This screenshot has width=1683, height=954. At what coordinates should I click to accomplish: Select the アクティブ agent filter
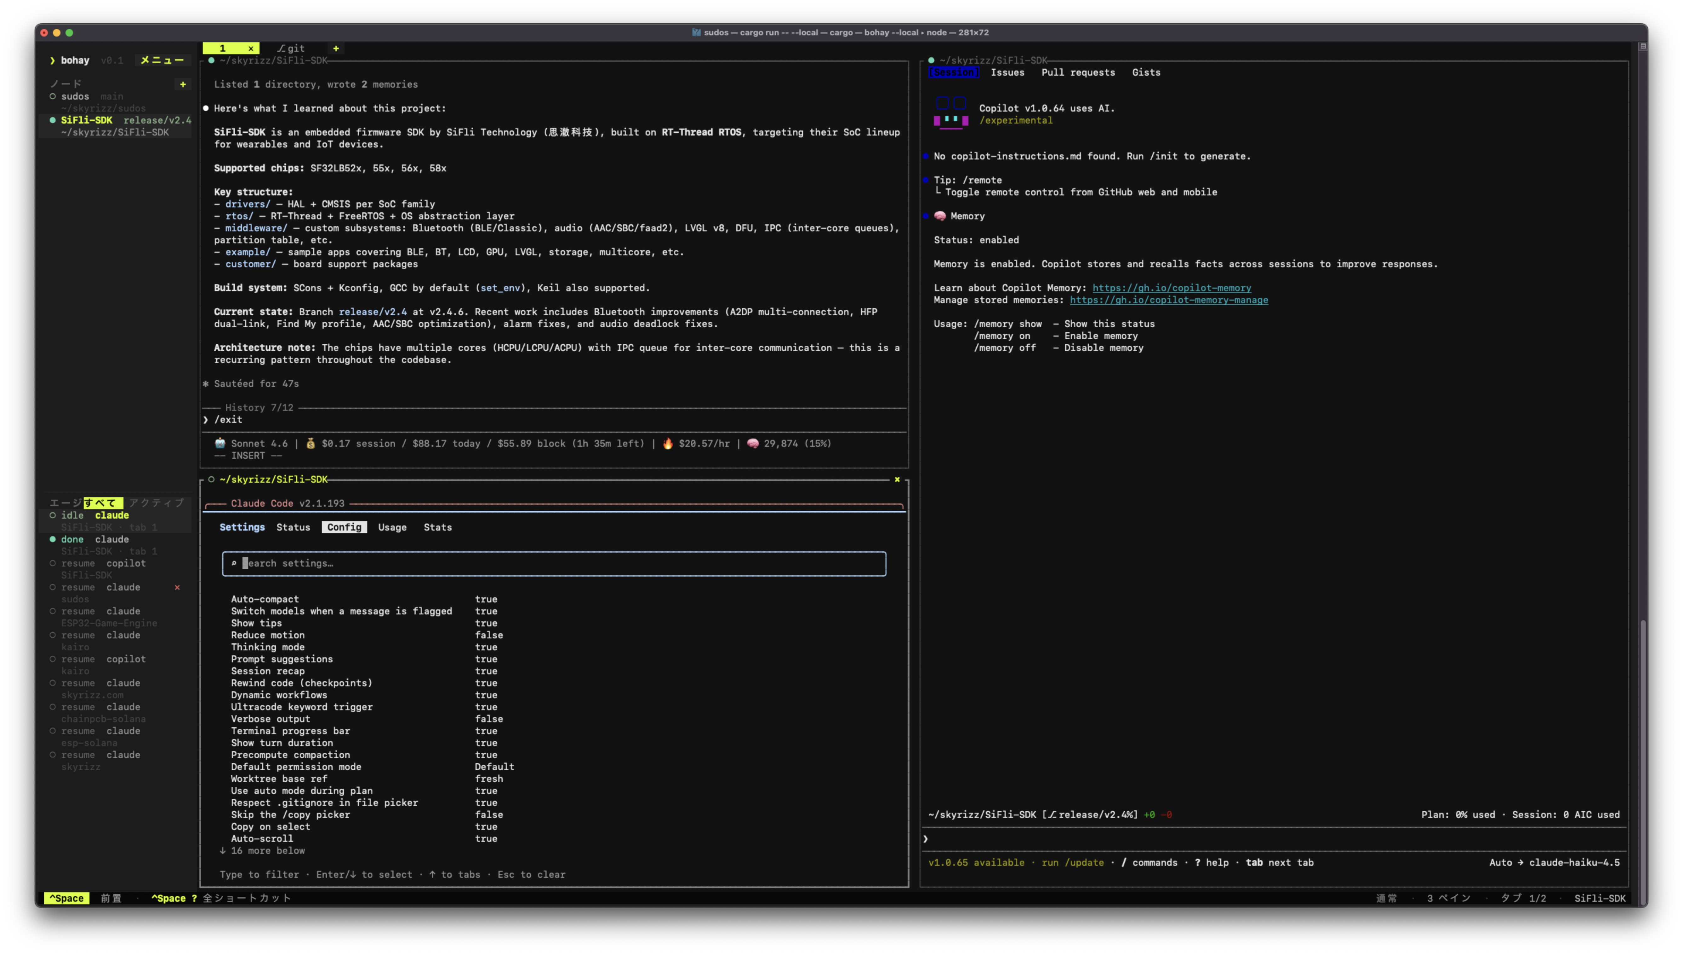[157, 503]
